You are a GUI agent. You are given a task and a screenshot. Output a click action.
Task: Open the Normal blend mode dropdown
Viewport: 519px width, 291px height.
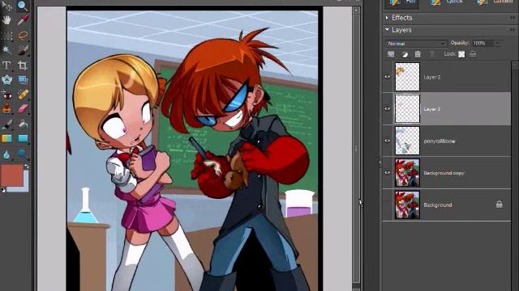(x=416, y=43)
